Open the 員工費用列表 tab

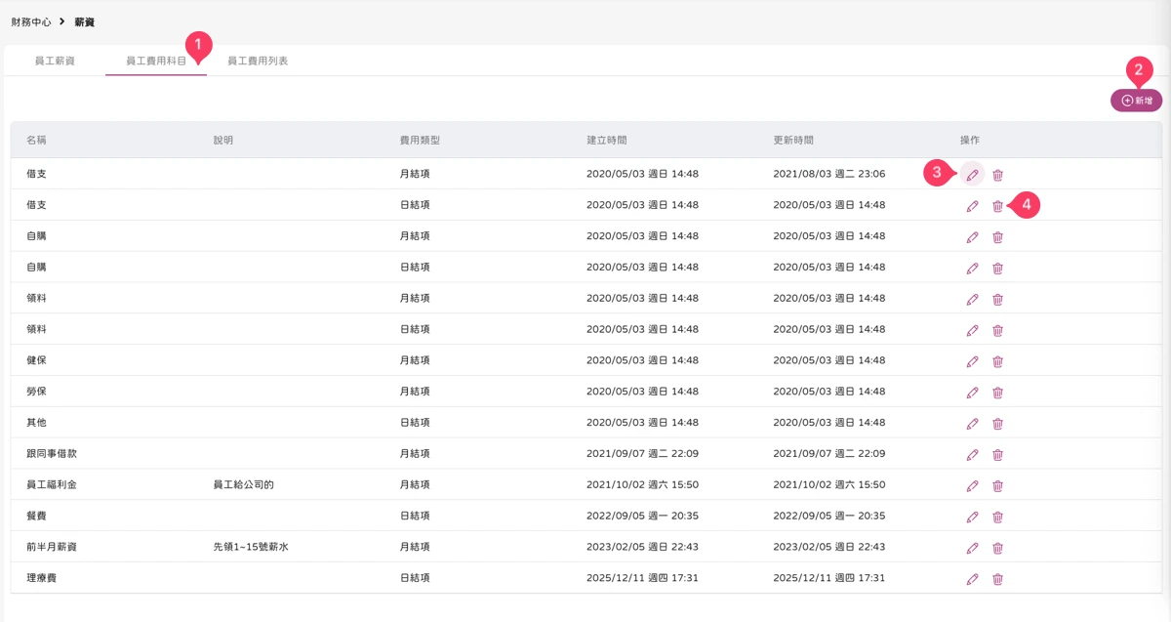(x=258, y=61)
